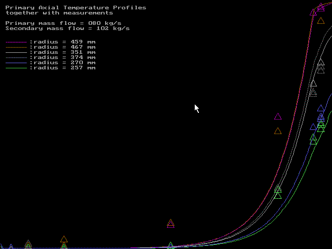
Task: Click the isolated orange triangle below magenta one
Action: pyautogui.click(x=278, y=131)
